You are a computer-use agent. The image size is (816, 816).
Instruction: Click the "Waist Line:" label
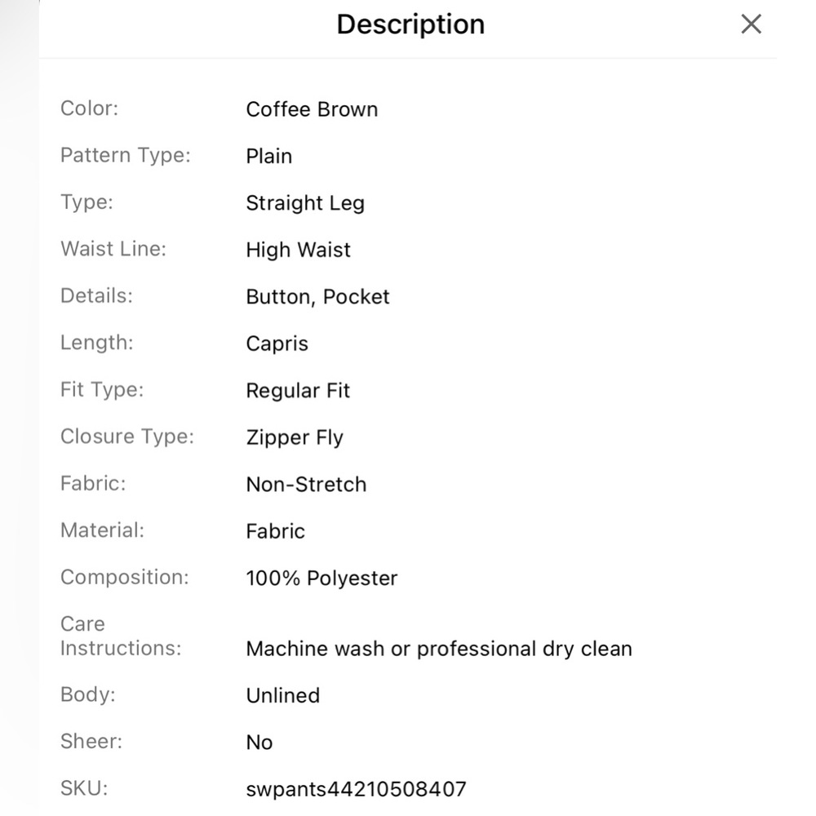click(113, 249)
